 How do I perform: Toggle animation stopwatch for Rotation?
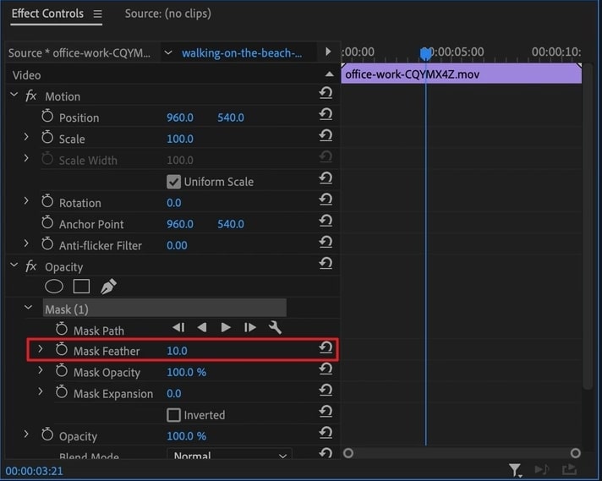pyautogui.click(x=47, y=201)
